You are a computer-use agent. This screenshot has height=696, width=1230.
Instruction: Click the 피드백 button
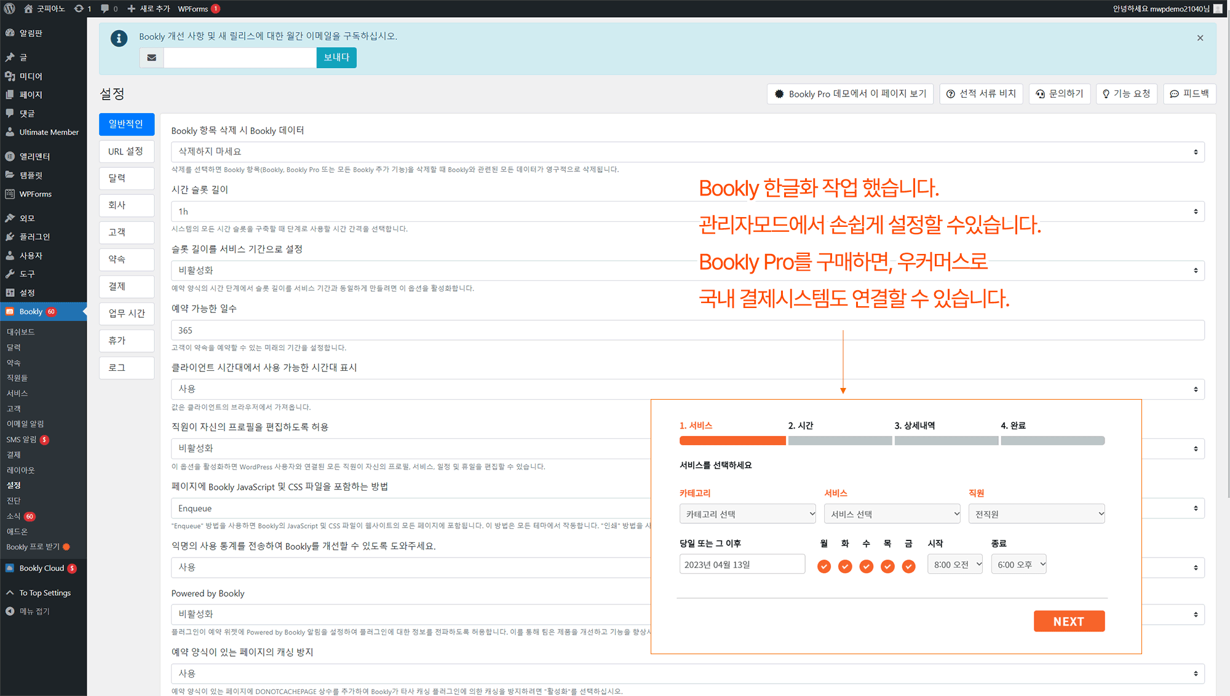coord(1189,94)
